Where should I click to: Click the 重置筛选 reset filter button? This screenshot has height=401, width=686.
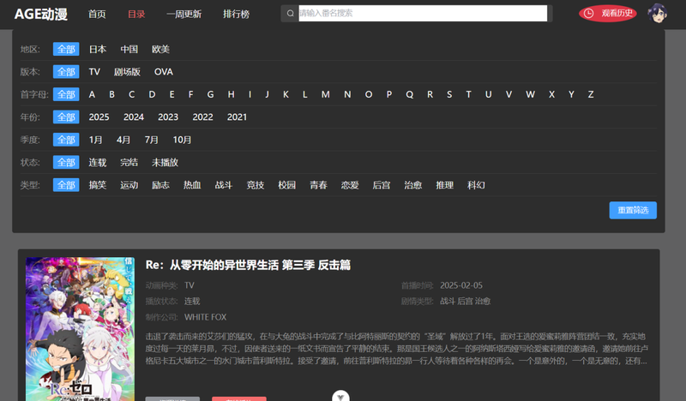tap(633, 210)
